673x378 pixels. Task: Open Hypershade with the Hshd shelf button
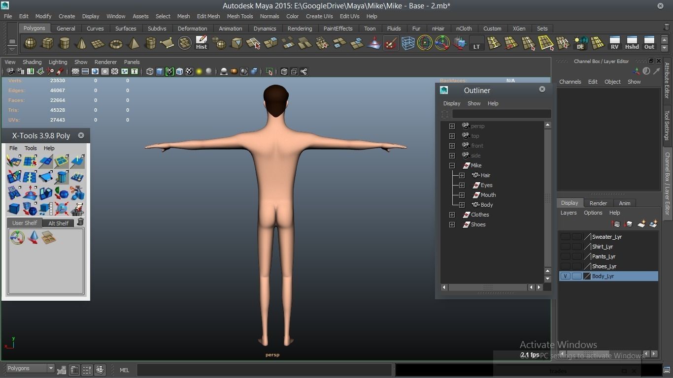(x=632, y=43)
